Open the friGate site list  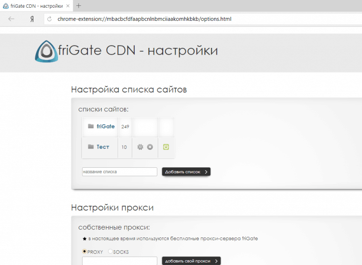[106, 126]
